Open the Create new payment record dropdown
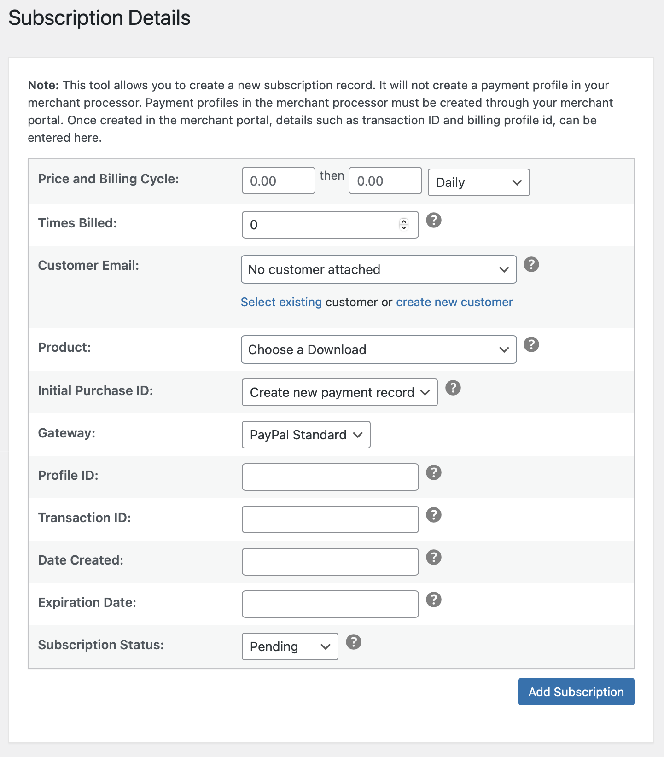This screenshot has width=664, height=757. point(339,393)
